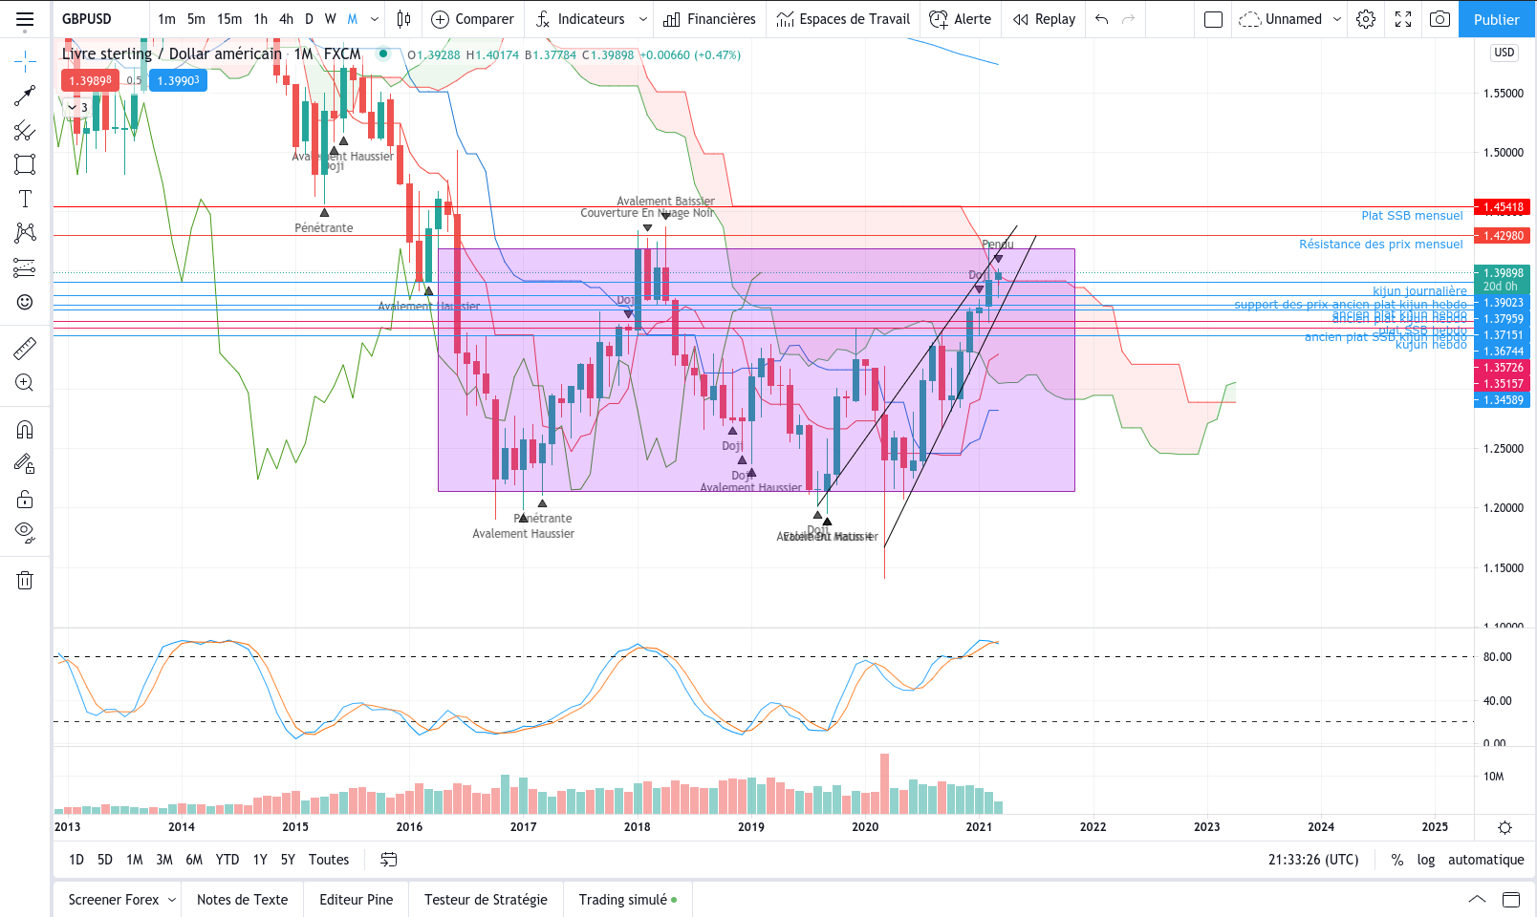Remove drawings with the trash icon
The height and width of the screenshot is (917, 1537).
(x=25, y=580)
